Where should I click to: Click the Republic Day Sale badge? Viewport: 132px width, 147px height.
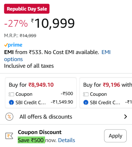[x=27, y=9]
